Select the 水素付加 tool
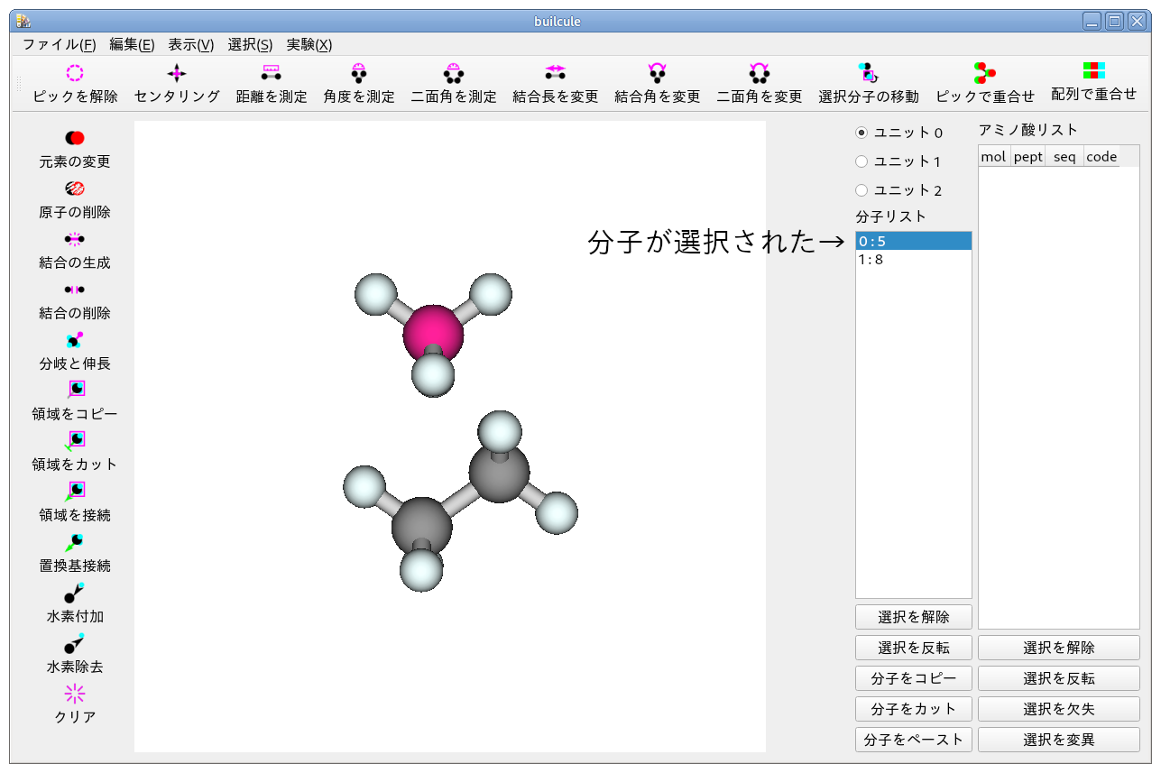The width and height of the screenshot is (1161, 773). [x=74, y=600]
